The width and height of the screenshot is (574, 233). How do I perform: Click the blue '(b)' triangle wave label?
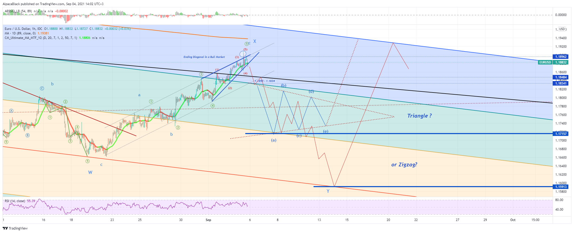click(x=283, y=86)
